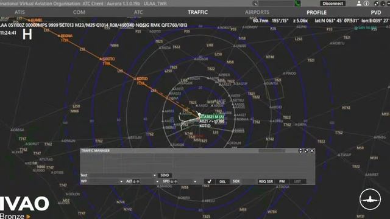
Task: Open the AIRPORTS menu tab
Action: (257, 12)
